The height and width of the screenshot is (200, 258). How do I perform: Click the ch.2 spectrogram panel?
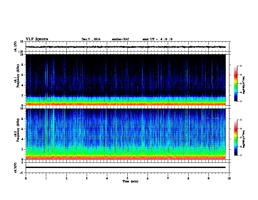(x=126, y=134)
